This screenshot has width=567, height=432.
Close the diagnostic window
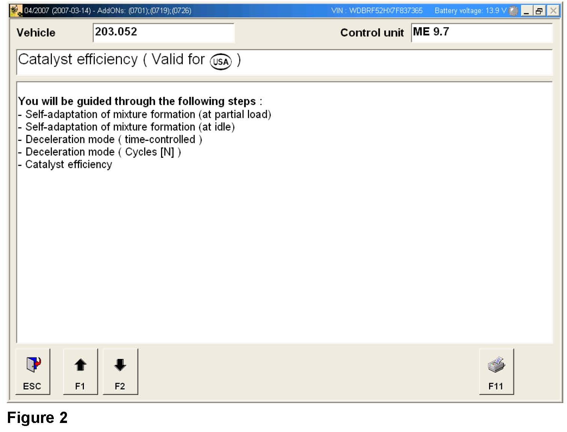tap(553, 11)
